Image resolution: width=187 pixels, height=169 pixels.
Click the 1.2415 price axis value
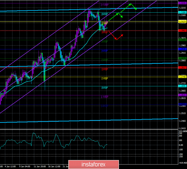[183, 128]
